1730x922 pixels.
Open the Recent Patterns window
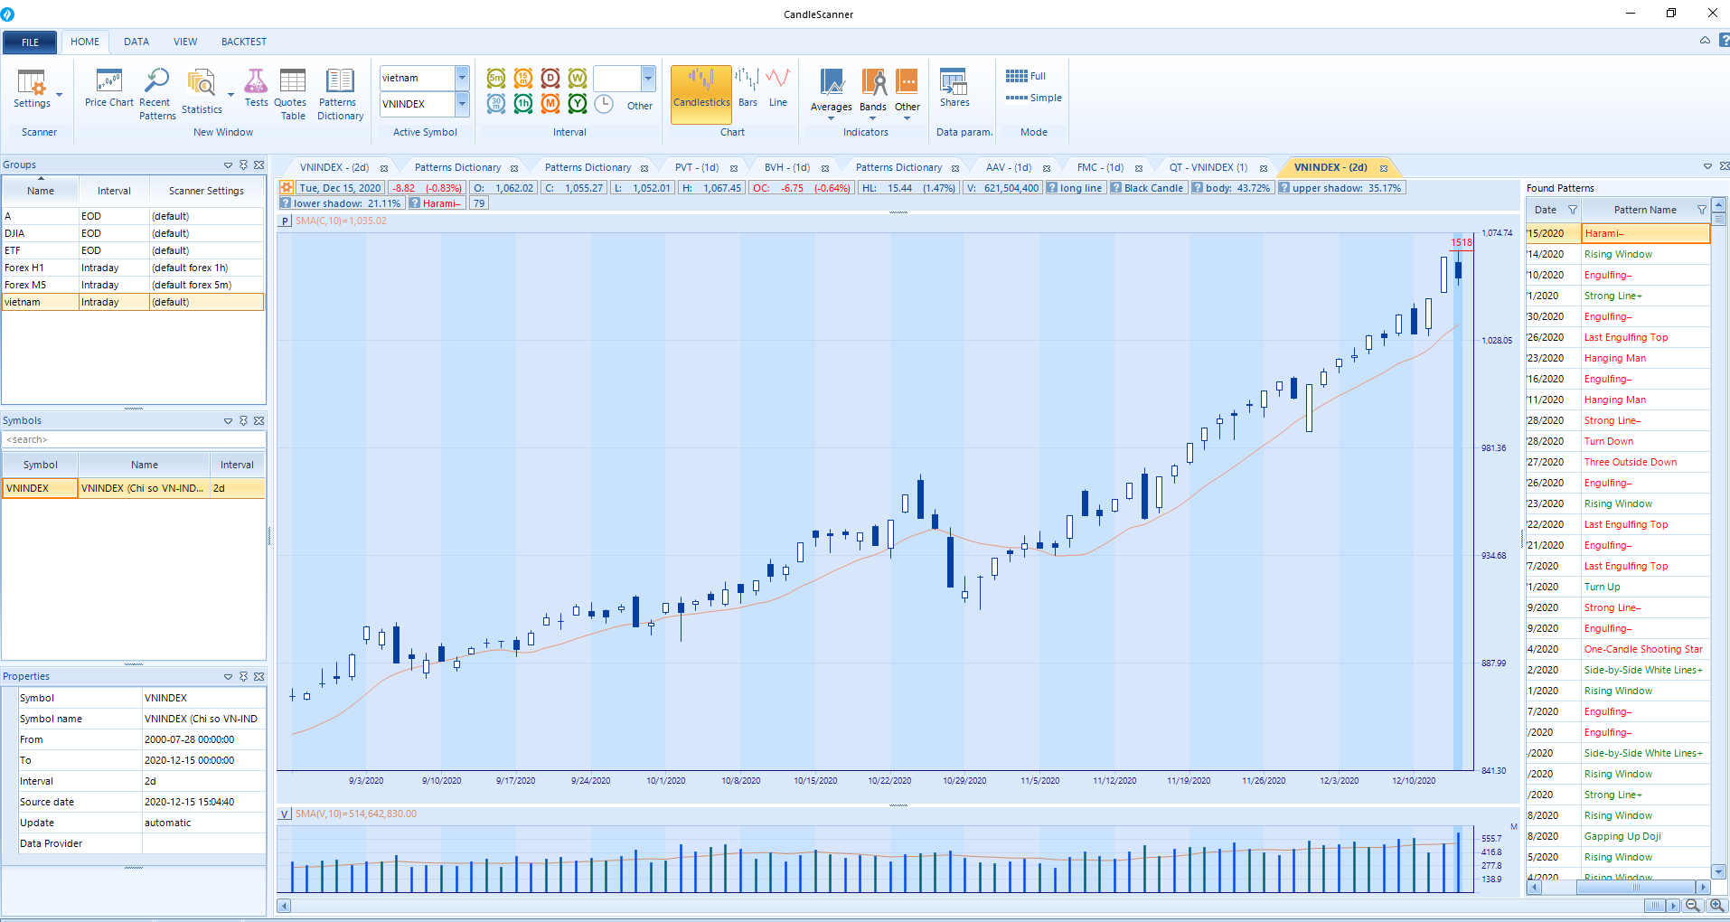point(156,93)
